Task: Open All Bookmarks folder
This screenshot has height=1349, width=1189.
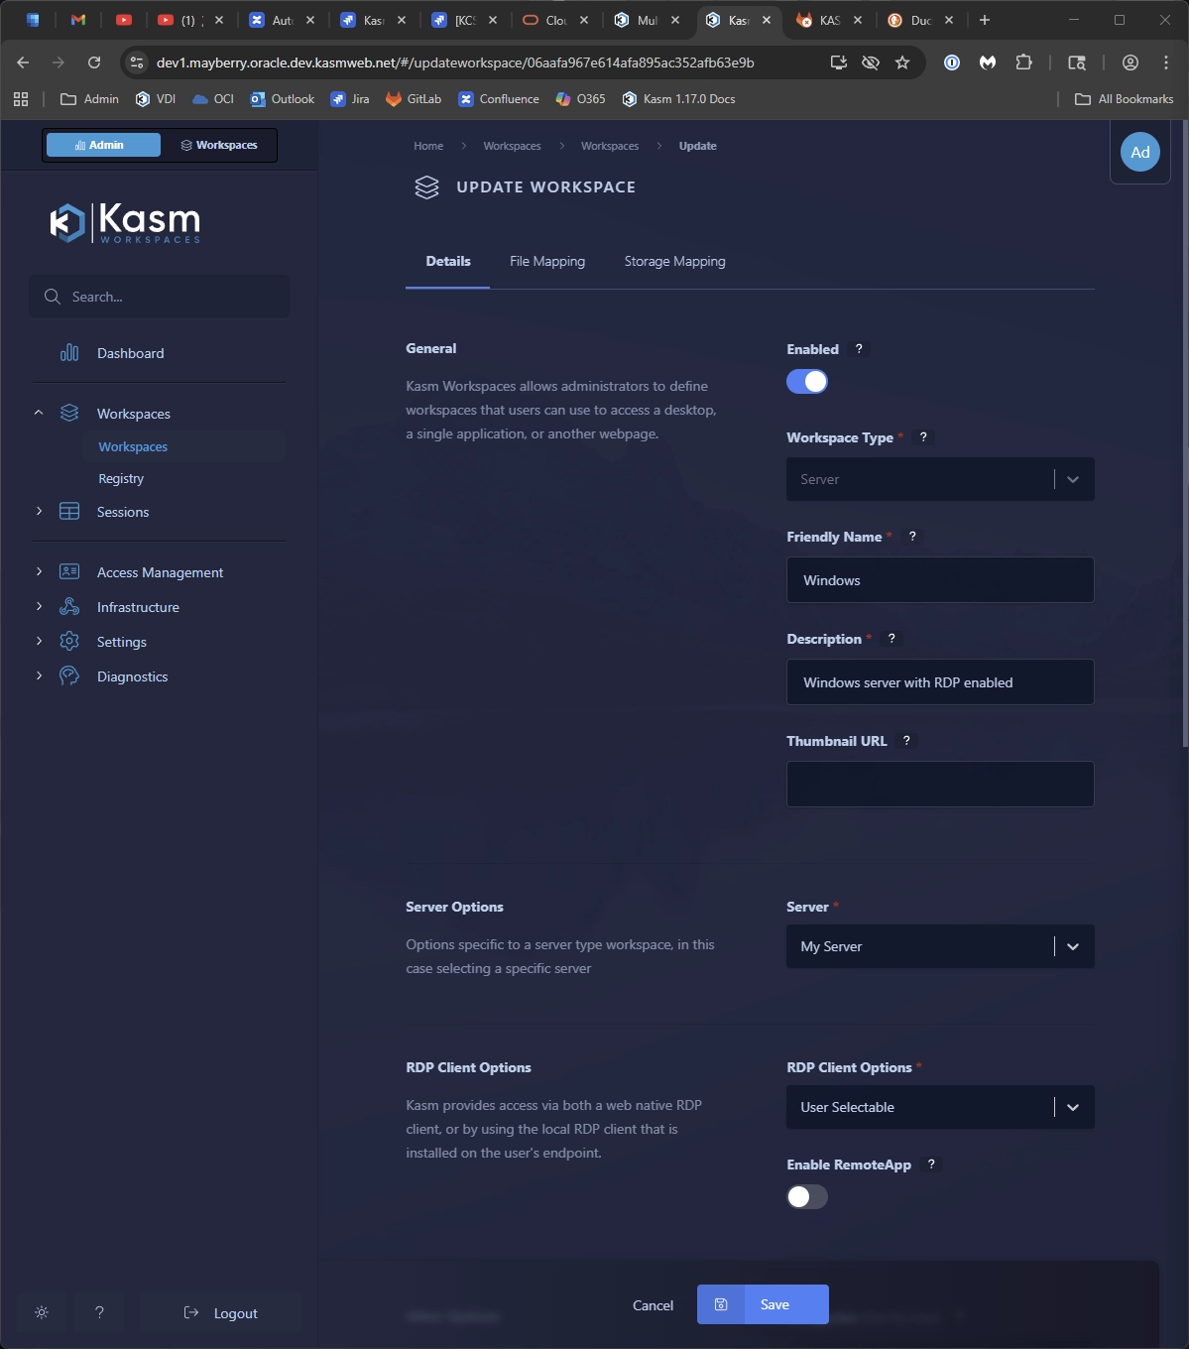Action: pyautogui.click(x=1125, y=99)
